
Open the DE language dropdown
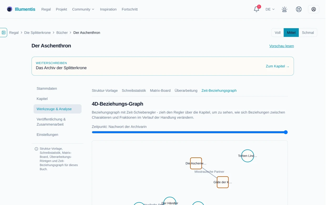tap(270, 9)
